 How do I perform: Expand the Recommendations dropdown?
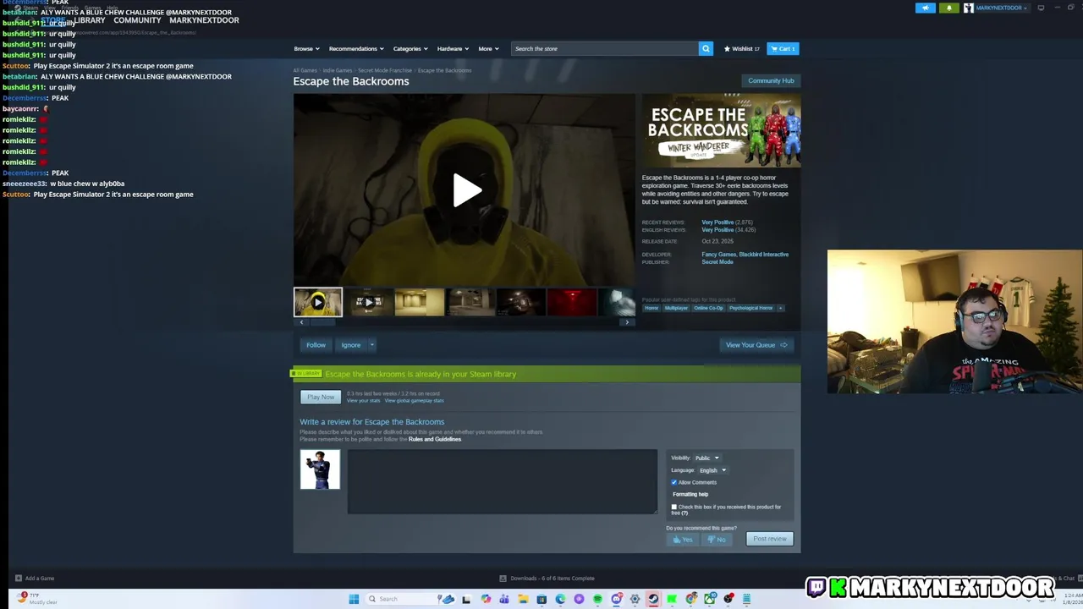pos(356,48)
